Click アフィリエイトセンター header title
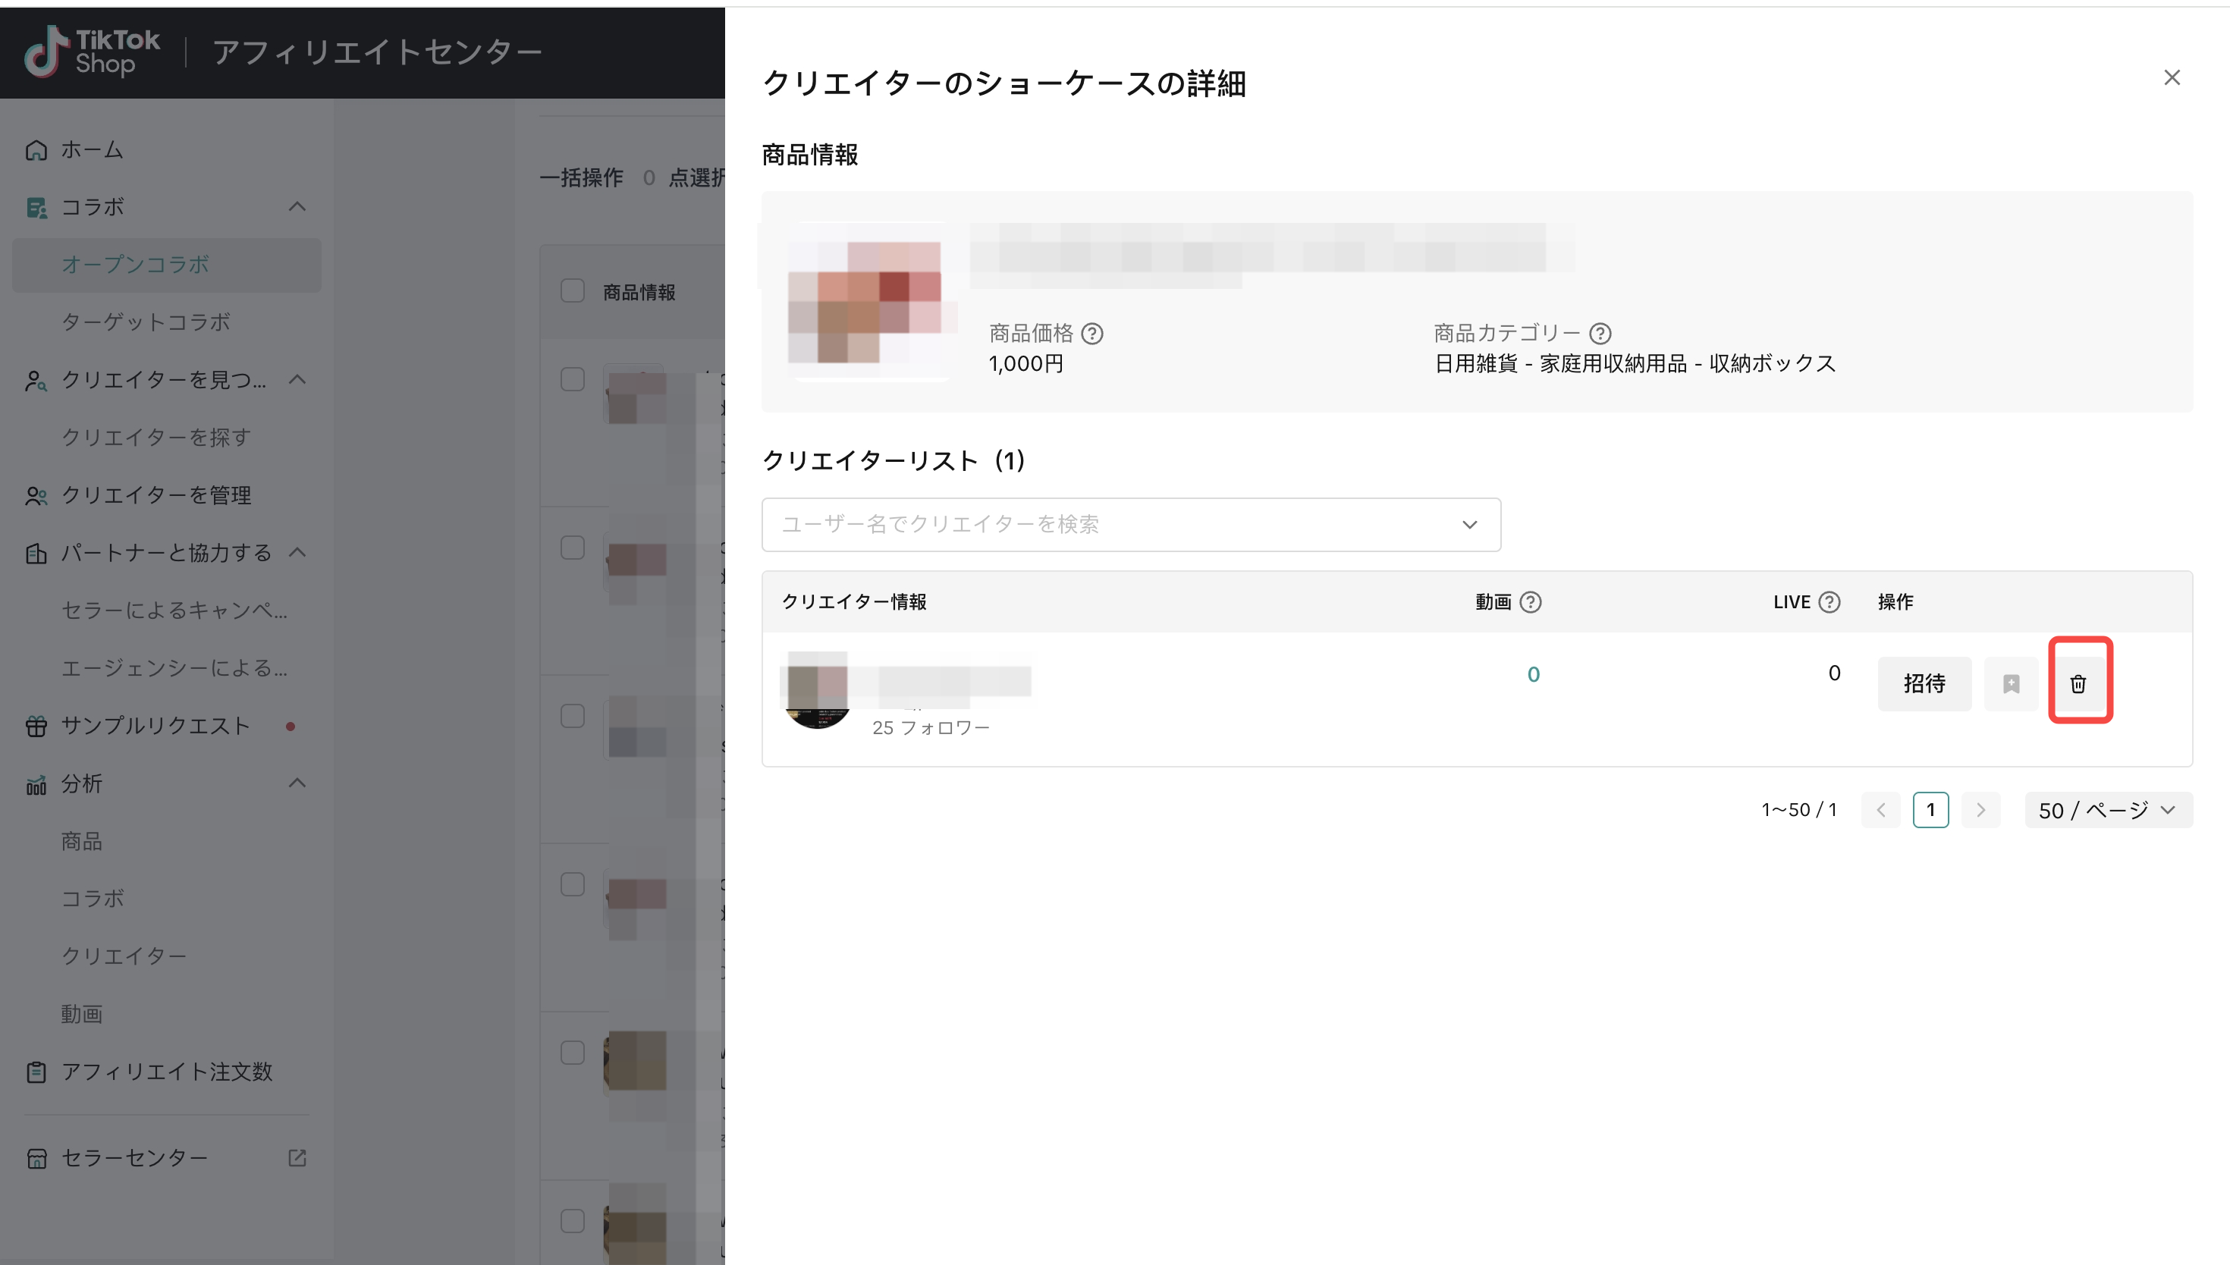 [x=378, y=52]
